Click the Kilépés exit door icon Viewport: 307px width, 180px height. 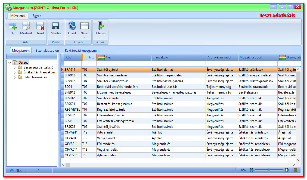pos(100,26)
